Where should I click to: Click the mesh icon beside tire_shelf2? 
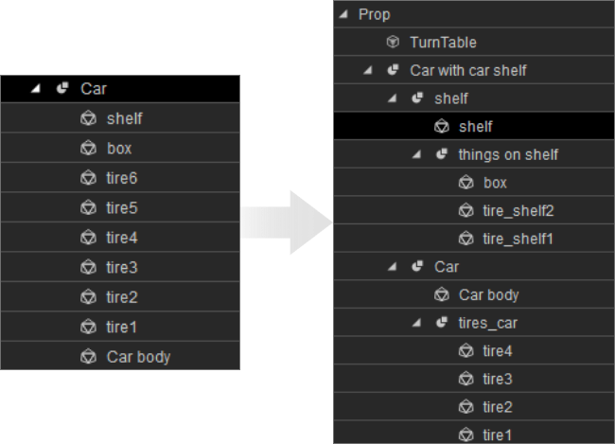[x=466, y=211]
